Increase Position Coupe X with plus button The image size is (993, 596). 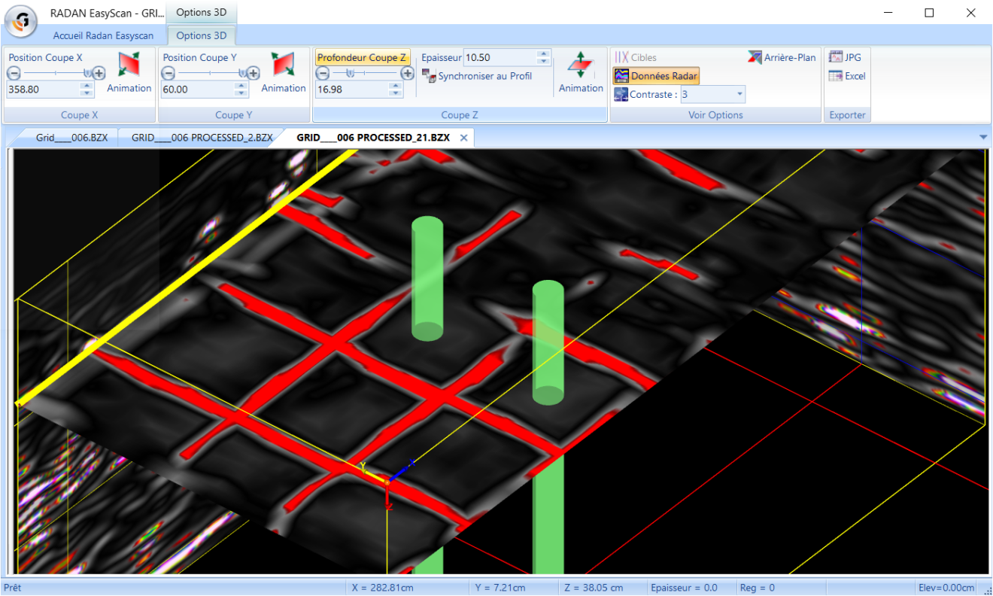point(98,74)
